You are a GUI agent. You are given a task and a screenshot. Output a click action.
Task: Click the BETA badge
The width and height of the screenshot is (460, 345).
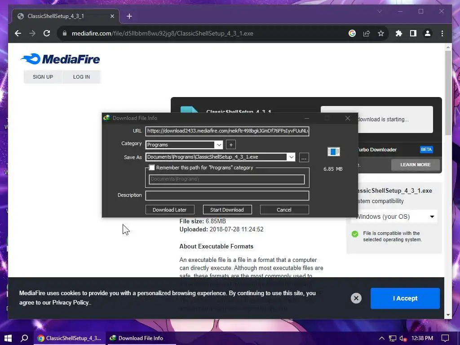point(426,150)
